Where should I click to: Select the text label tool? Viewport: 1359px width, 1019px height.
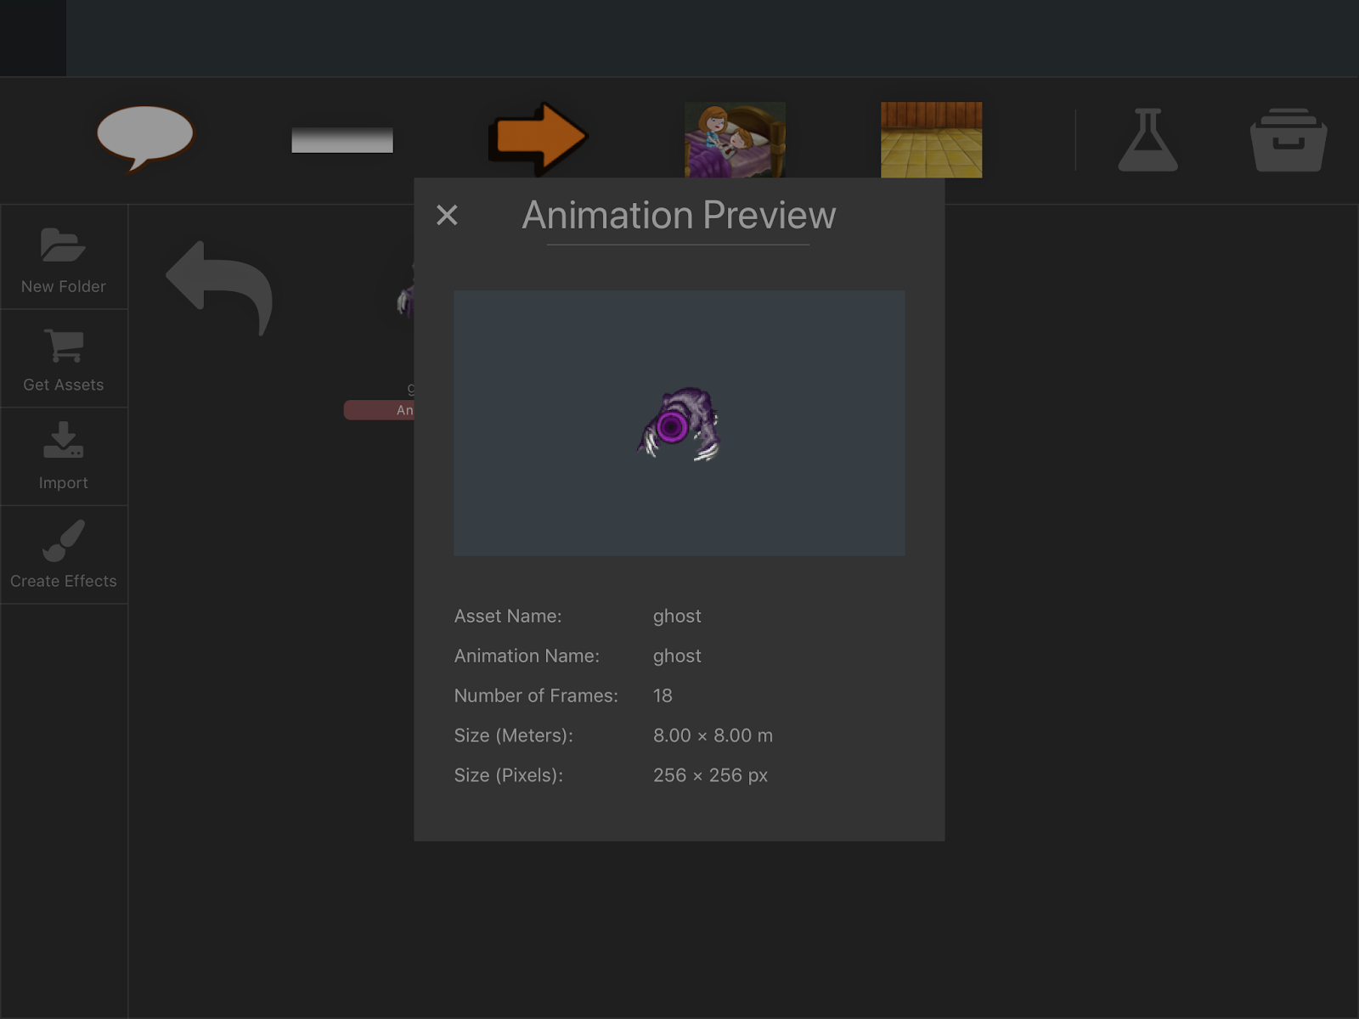(342, 138)
